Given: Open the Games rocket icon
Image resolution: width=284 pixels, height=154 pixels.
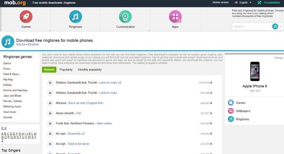Looking at the screenshot, I should [26, 17].
